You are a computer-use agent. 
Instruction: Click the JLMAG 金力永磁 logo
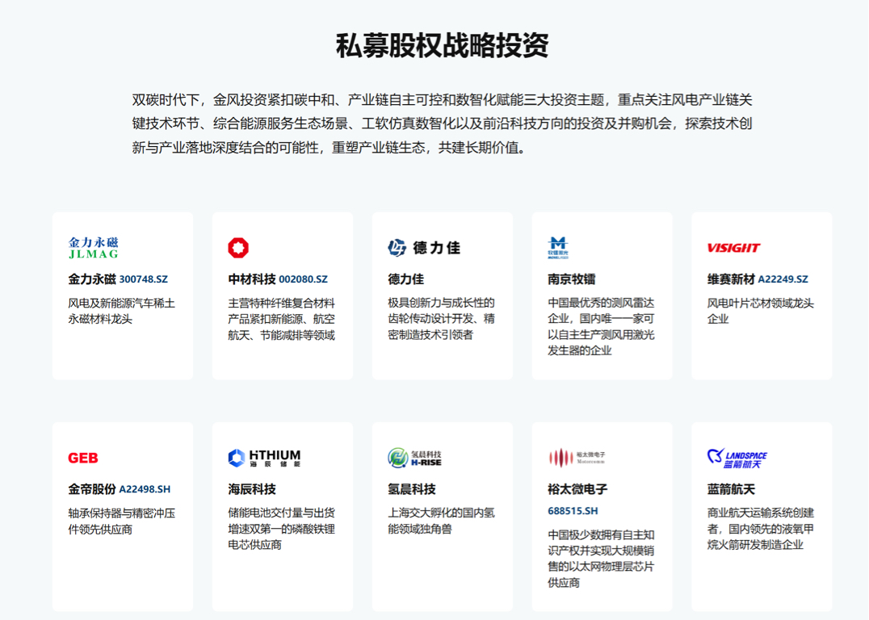click(93, 248)
